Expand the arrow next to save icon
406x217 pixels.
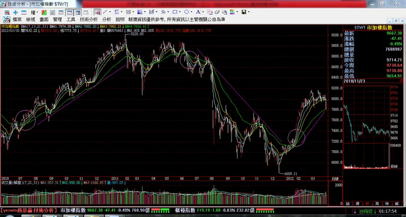(249, 12)
